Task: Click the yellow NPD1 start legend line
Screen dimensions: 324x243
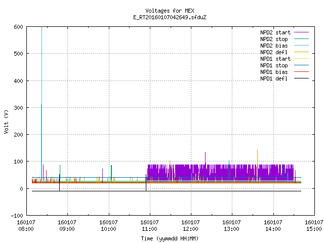Action: [x=301, y=59]
